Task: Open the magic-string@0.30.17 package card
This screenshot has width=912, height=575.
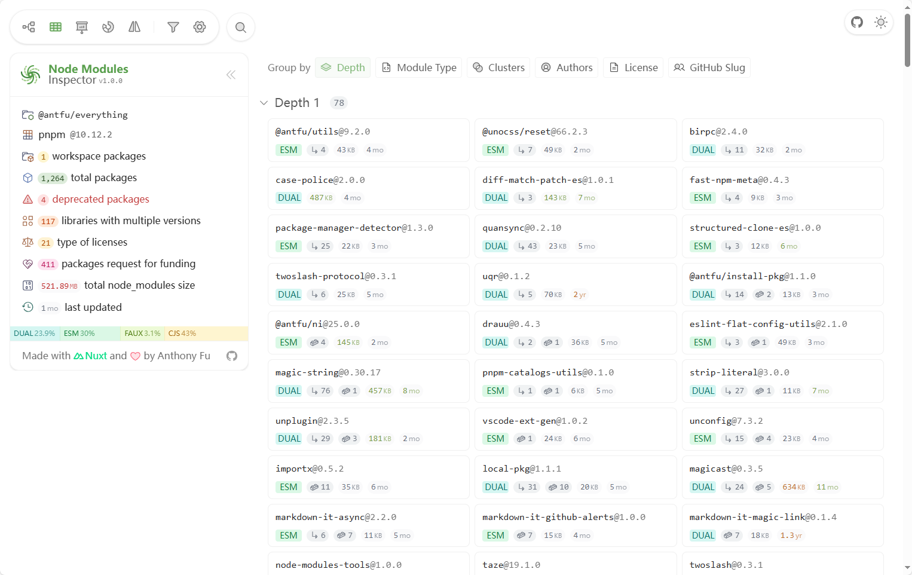Action: tap(369, 381)
